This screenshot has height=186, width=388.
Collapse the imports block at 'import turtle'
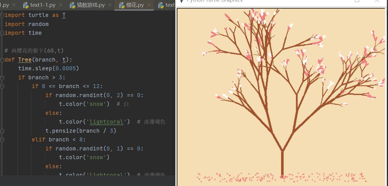point(2,15)
